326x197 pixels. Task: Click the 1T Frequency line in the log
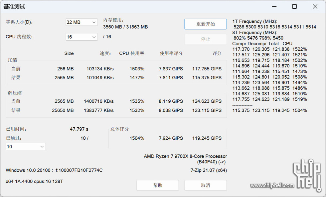[254, 21]
